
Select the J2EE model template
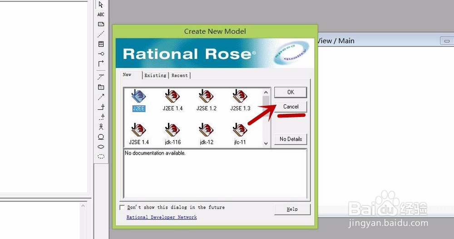tap(138, 100)
